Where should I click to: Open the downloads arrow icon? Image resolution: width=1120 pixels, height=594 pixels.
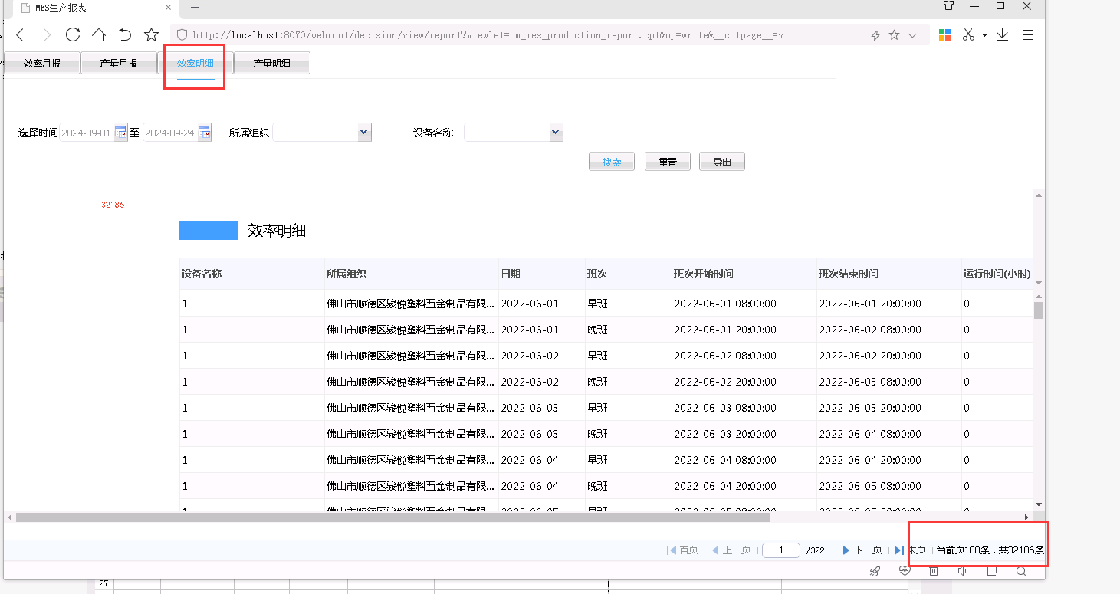click(1003, 35)
